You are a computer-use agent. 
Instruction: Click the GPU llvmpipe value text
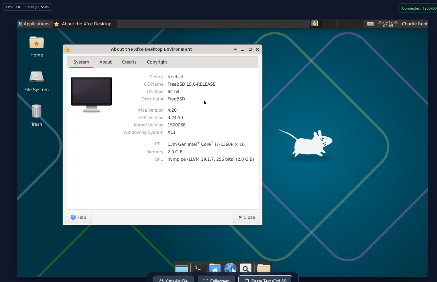tap(211, 159)
